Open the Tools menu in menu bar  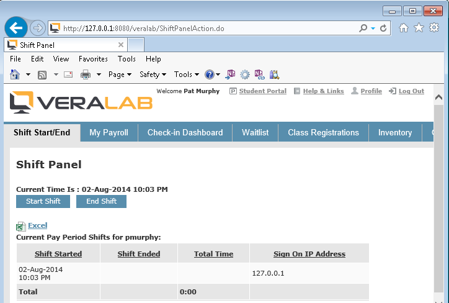tap(127, 59)
